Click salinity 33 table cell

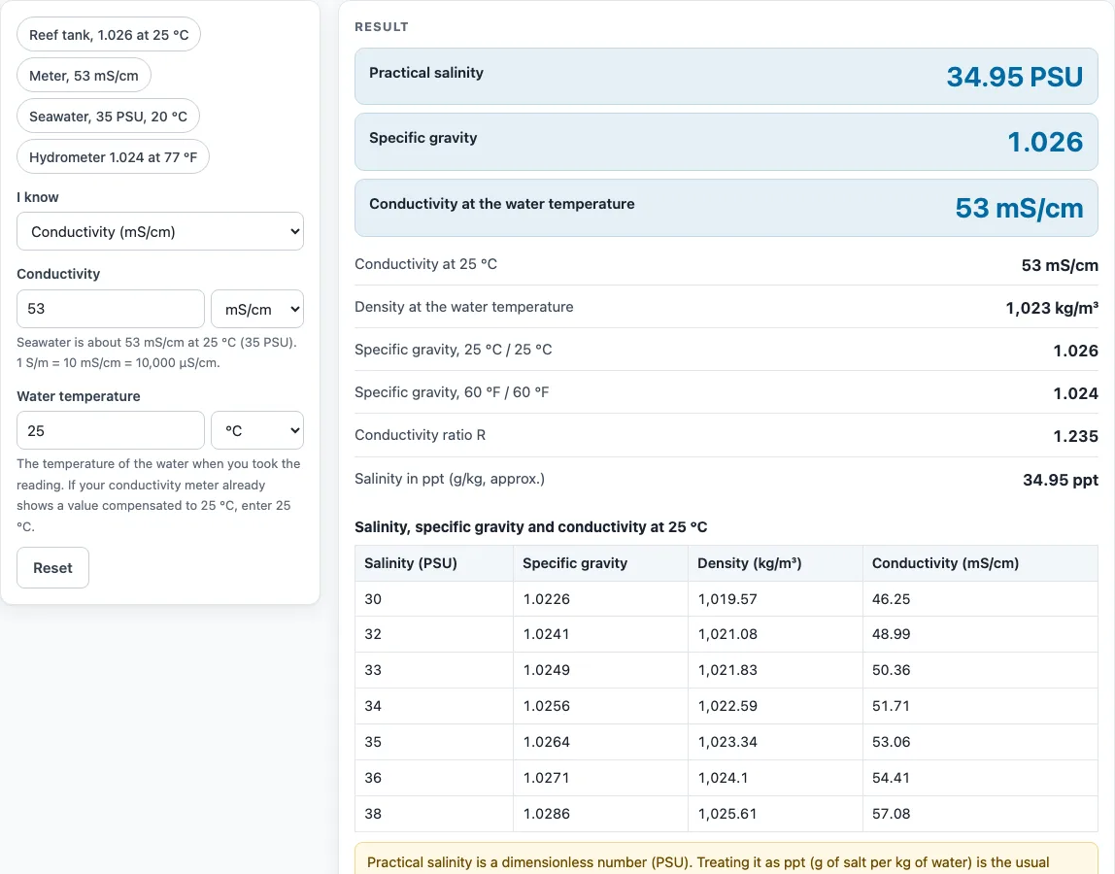pyautogui.click(x=434, y=670)
